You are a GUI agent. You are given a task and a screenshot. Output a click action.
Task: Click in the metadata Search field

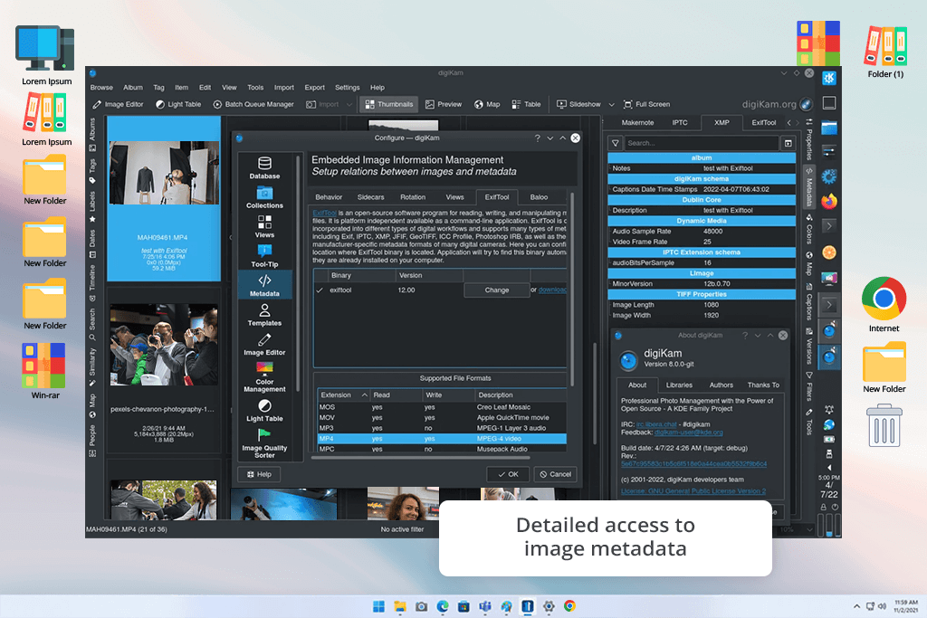point(702,143)
